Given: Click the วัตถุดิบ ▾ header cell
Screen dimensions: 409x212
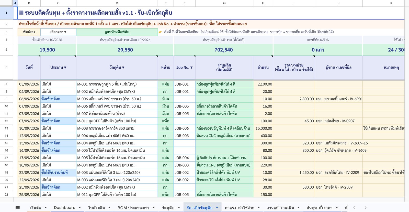Looking at the screenshot, I should pos(117,68).
